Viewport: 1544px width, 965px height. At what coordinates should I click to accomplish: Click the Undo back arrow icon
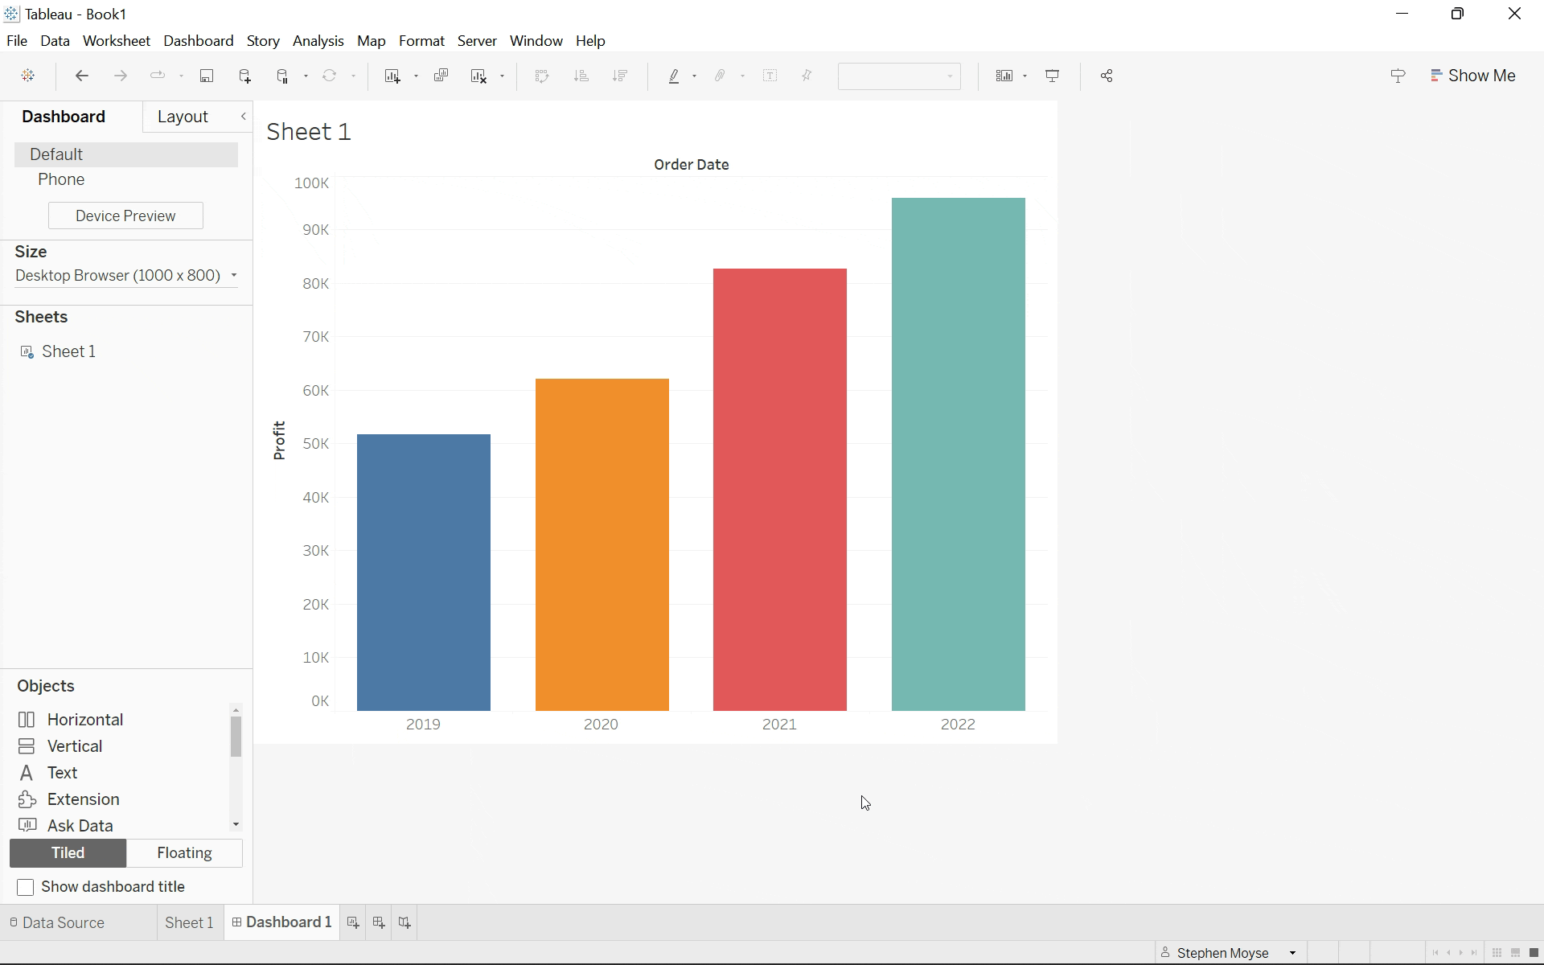81,76
